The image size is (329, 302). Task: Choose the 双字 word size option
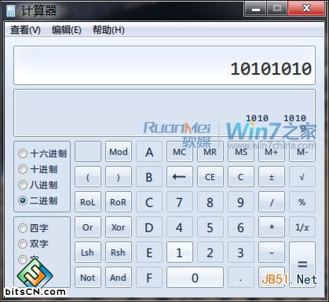(33, 244)
